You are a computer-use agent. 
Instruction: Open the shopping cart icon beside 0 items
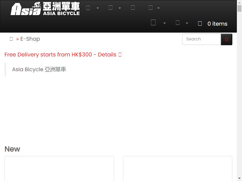coord(200,24)
